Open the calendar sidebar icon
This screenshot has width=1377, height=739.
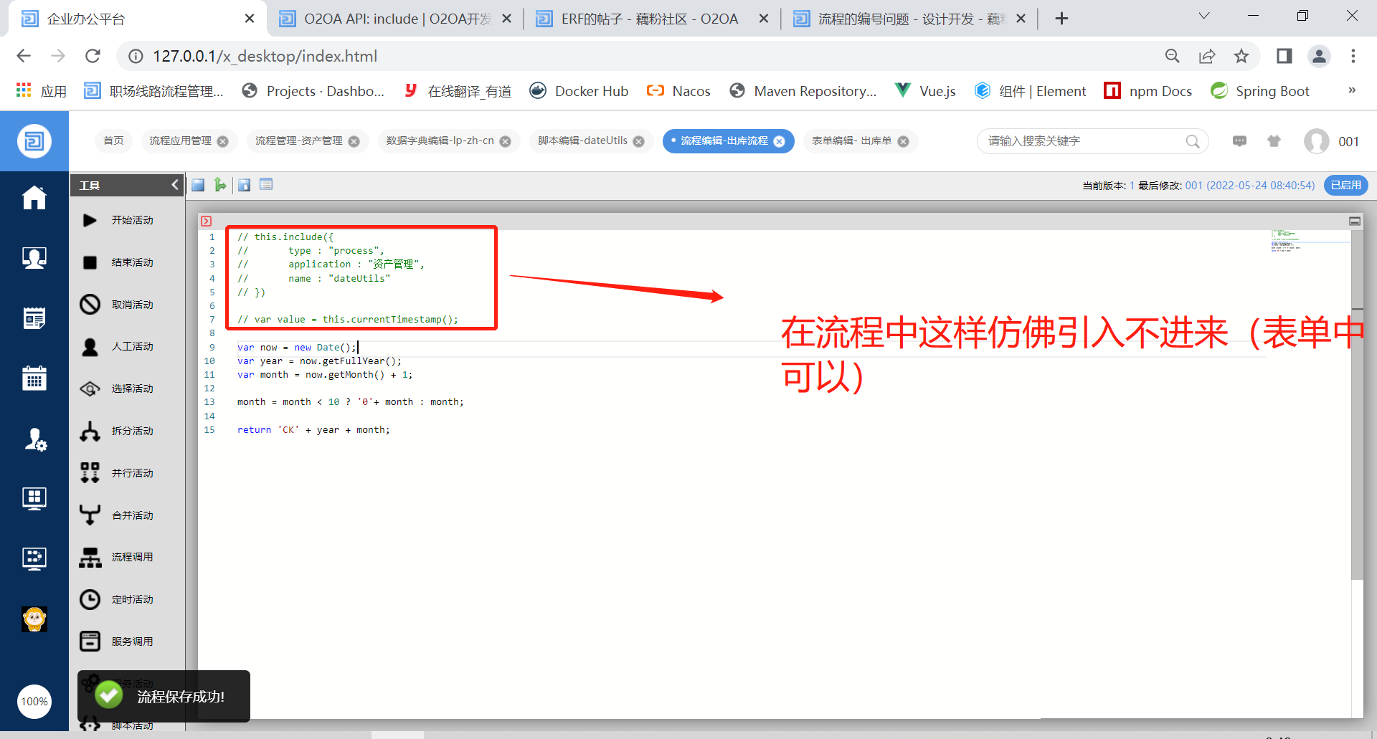pos(34,378)
